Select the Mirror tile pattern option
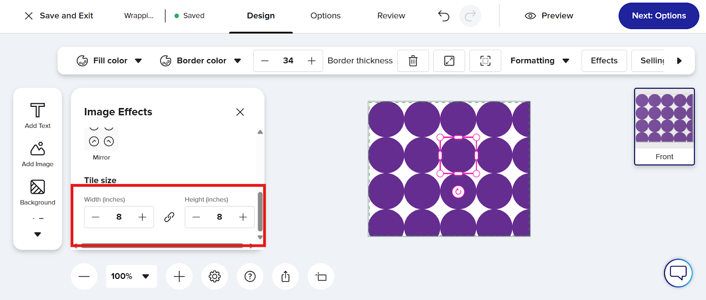This screenshot has height=300, width=706. [101, 142]
